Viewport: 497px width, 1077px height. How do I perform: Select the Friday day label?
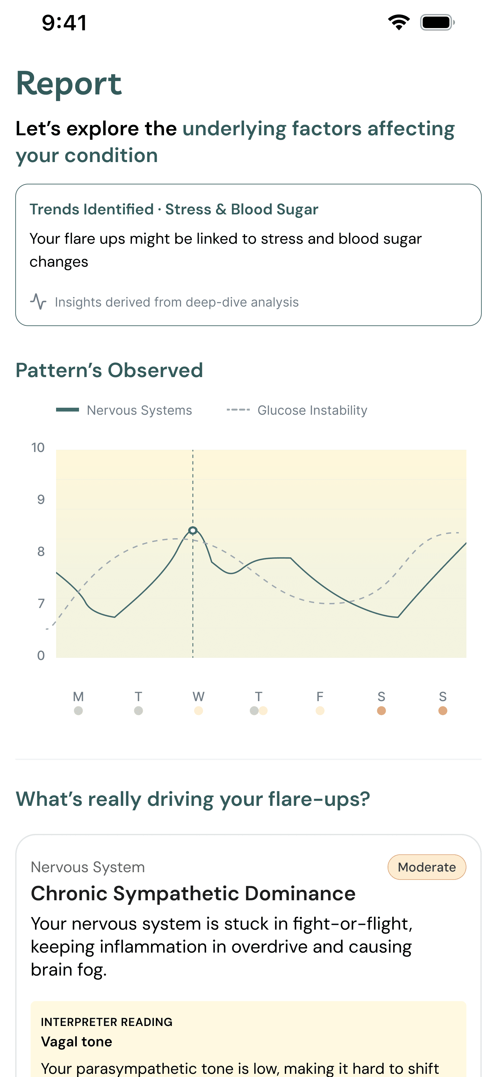pyautogui.click(x=320, y=696)
